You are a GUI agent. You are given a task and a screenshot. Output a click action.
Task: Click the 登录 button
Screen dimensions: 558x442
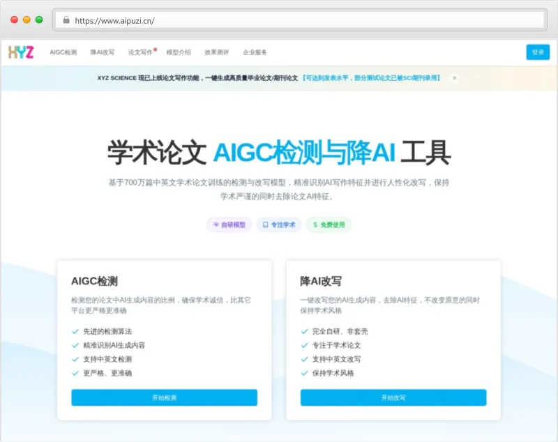point(536,52)
